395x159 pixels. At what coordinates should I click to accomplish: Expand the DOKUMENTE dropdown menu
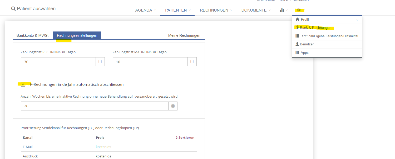256,10
